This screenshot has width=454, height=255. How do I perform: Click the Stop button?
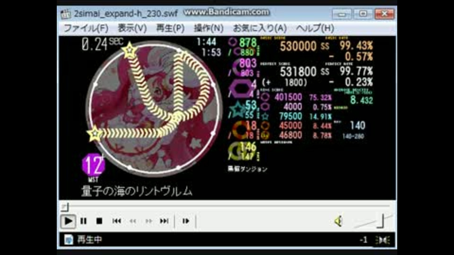click(x=99, y=221)
